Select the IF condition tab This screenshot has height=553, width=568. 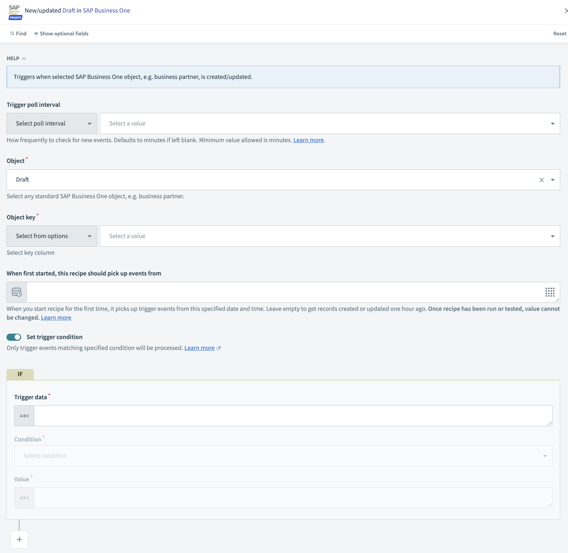coord(20,374)
